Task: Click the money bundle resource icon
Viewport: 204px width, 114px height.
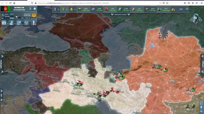Action: coord(160,9)
